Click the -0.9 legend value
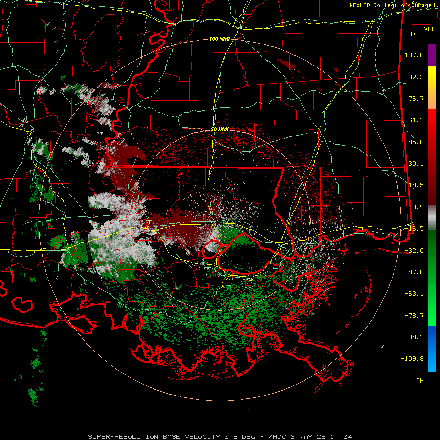 (416, 207)
